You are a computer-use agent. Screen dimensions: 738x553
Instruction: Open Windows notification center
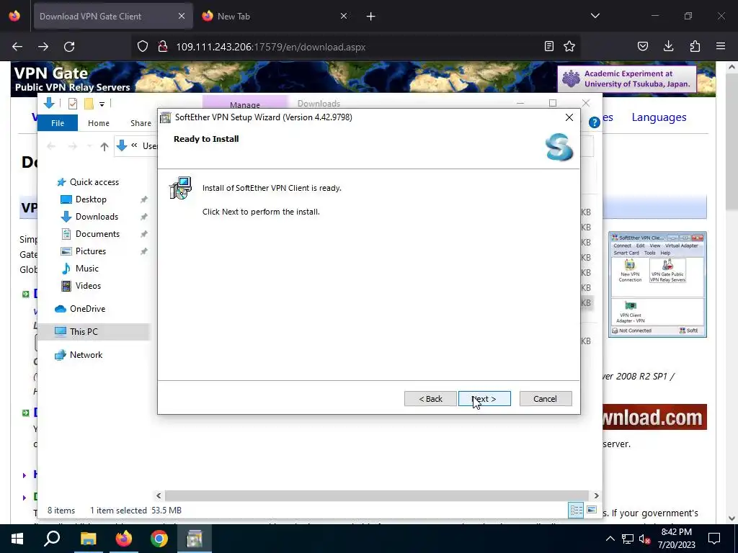(x=714, y=539)
